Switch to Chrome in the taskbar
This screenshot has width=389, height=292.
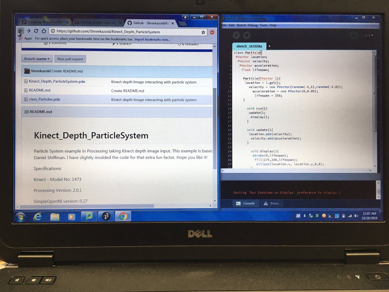pos(123,216)
